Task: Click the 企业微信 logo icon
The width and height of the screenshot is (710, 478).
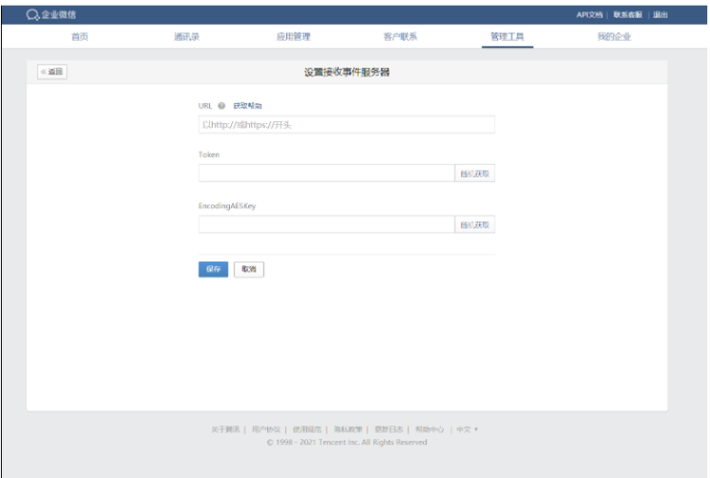Action: coord(32,15)
